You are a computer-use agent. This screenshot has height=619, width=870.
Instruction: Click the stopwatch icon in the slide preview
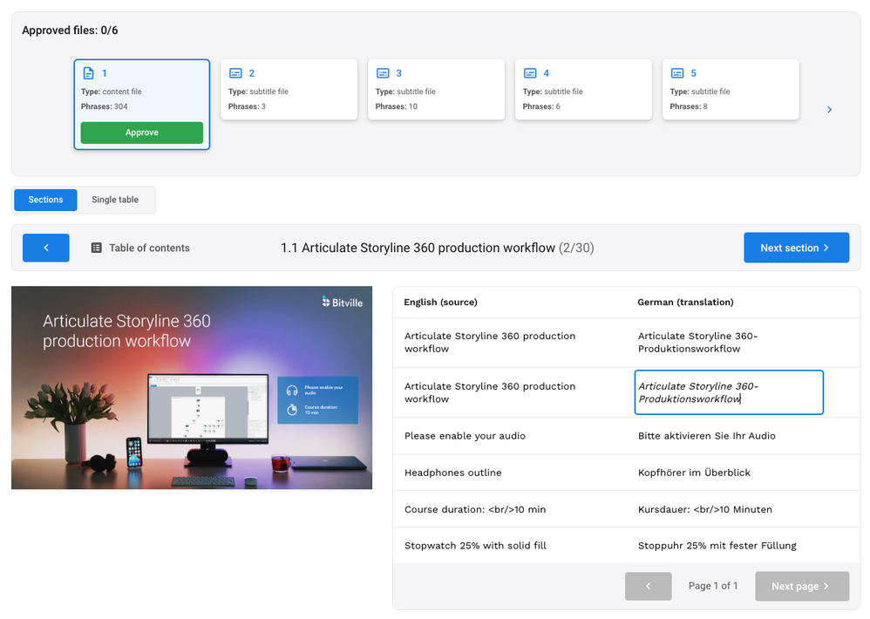pos(292,410)
